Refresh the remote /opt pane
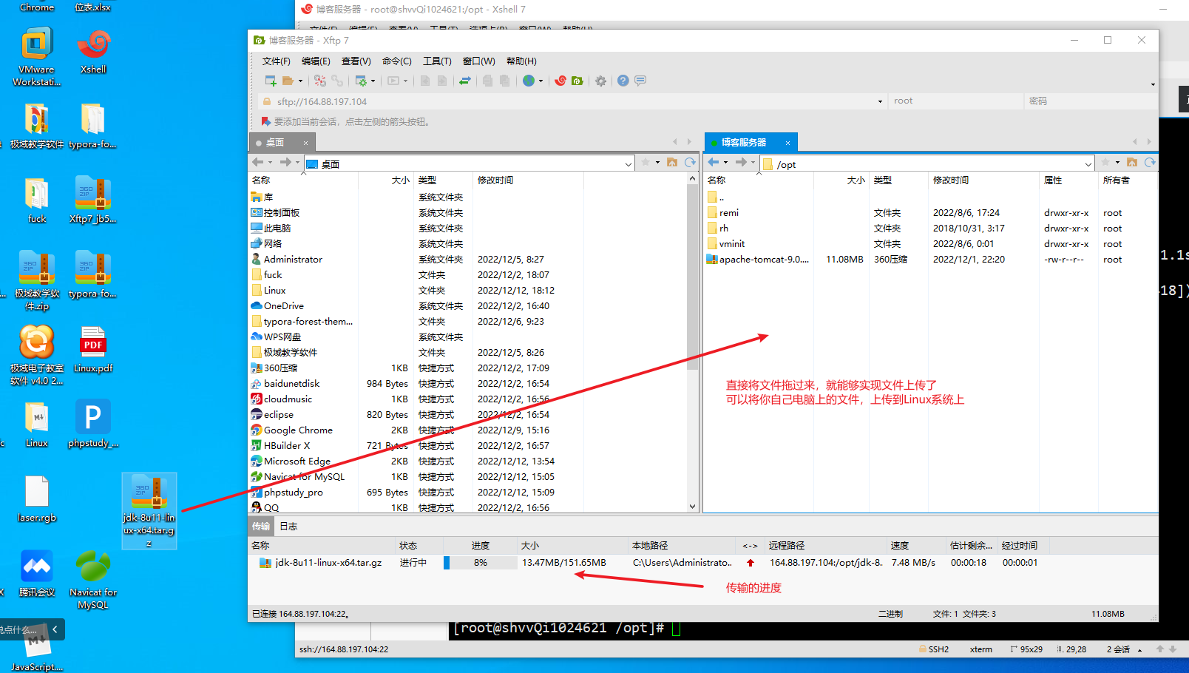This screenshot has height=673, width=1189. point(1150,163)
